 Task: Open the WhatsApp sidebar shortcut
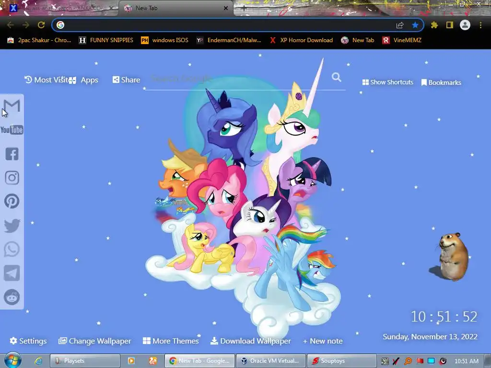pyautogui.click(x=12, y=249)
